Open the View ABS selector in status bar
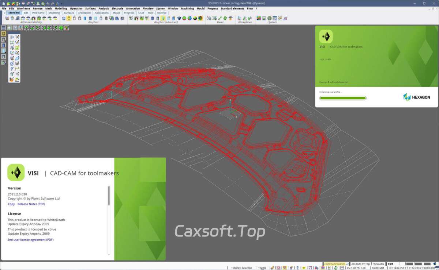The image size is (439, 270). [x=378, y=264]
